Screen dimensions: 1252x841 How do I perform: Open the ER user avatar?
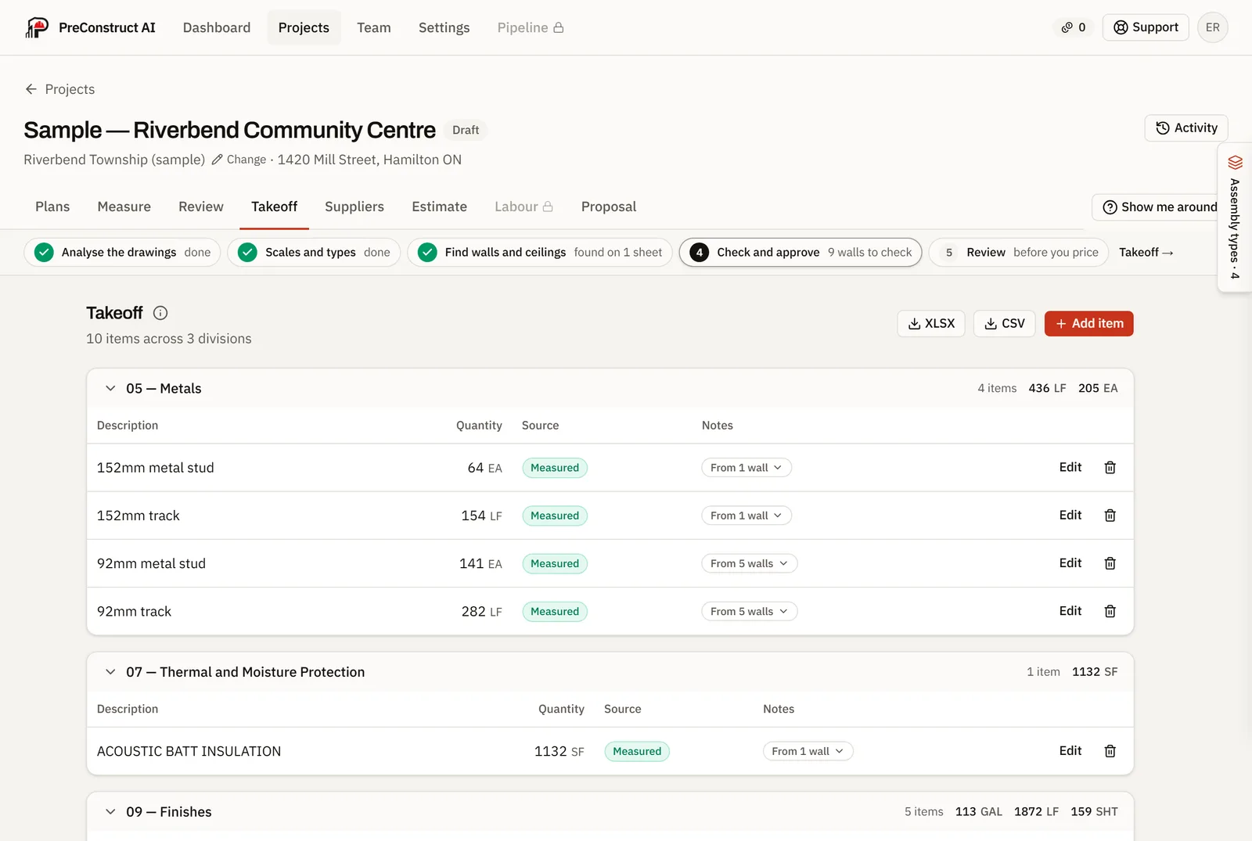(1212, 27)
